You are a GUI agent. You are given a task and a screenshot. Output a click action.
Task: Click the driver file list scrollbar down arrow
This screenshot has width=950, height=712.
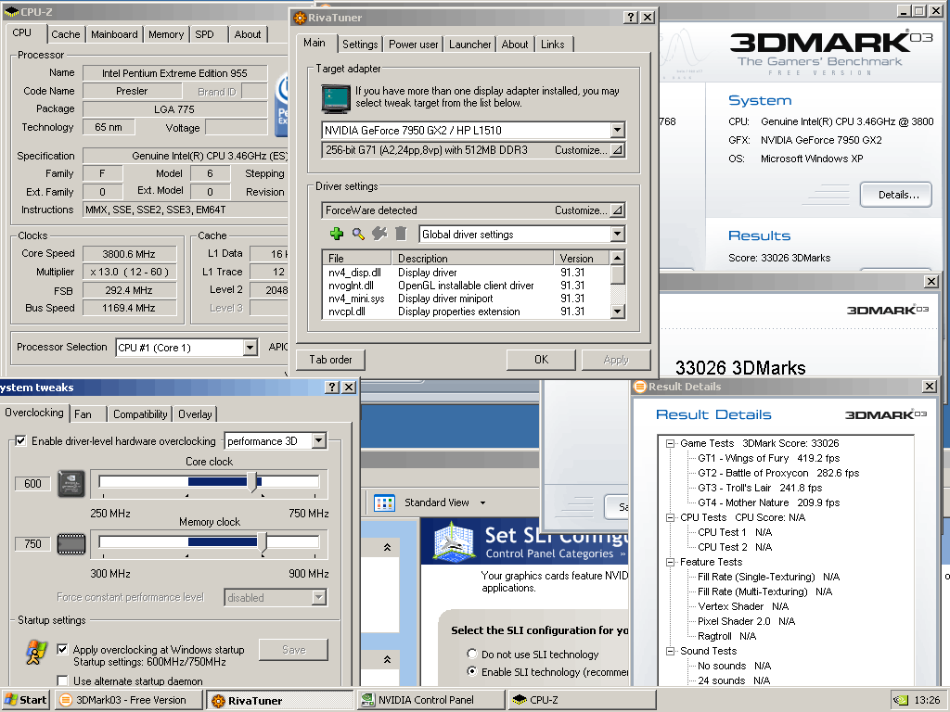[x=617, y=311]
